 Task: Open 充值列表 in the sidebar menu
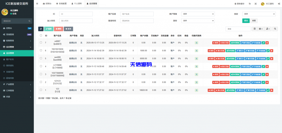tap(10, 72)
